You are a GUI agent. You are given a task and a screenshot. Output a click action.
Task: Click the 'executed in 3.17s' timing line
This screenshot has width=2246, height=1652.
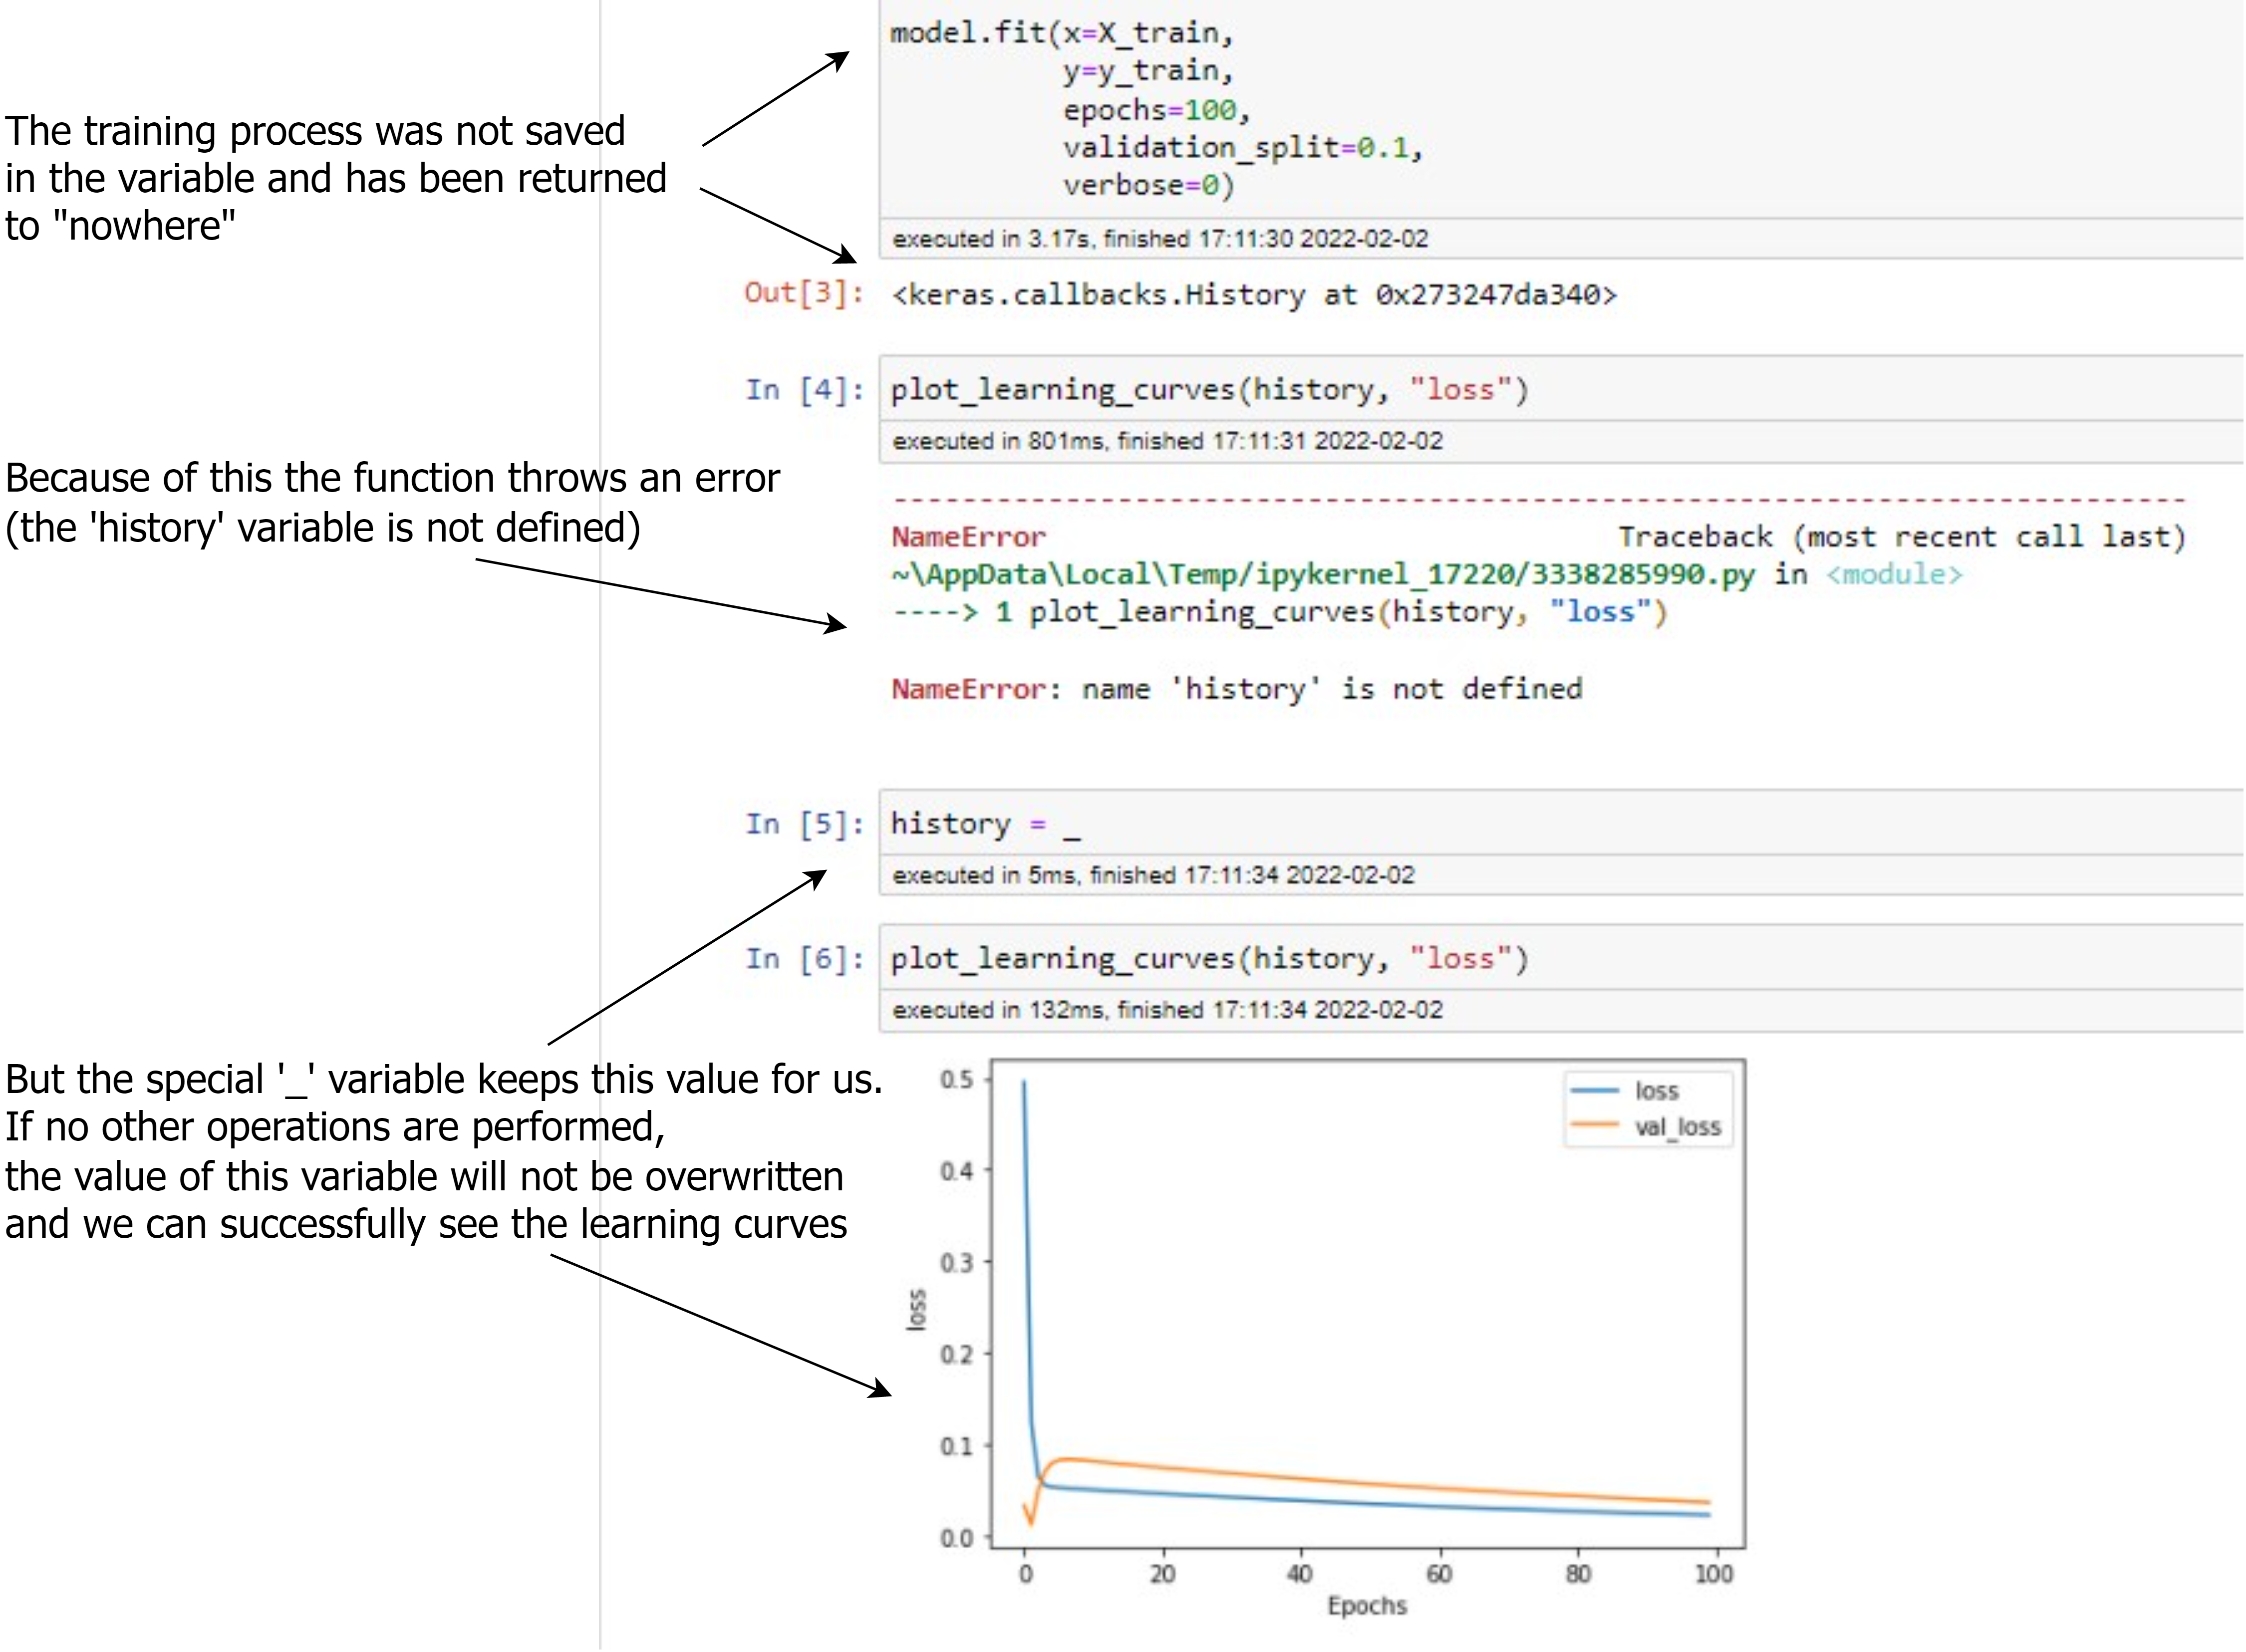pyautogui.click(x=1160, y=239)
